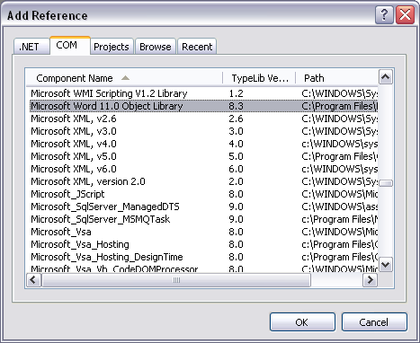Click the horizontal scrollbar left arrow
The height and width of the screenshot is (343, 420).
[x=33, y=280]
